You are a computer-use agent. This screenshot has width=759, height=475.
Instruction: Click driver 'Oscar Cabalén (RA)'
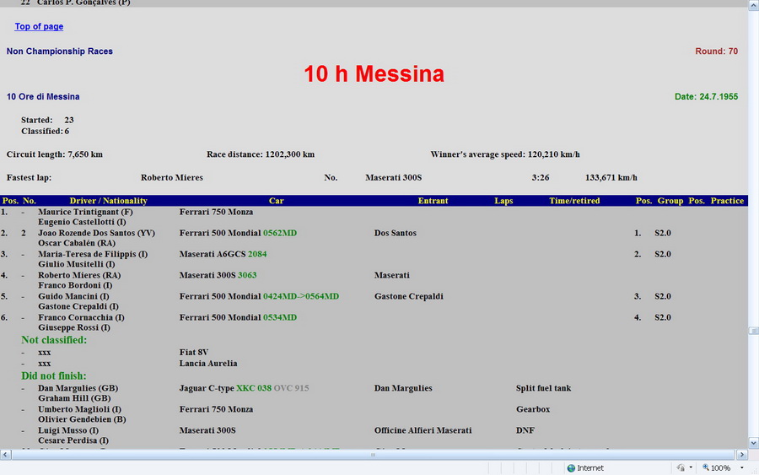[77, 243]
